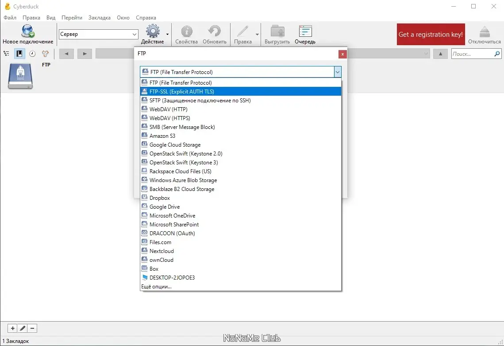Image resolution: width=504 pixels, height=346 pixels.
Task: Open the Правка menu in the menu bar
Action: (31, 18)
